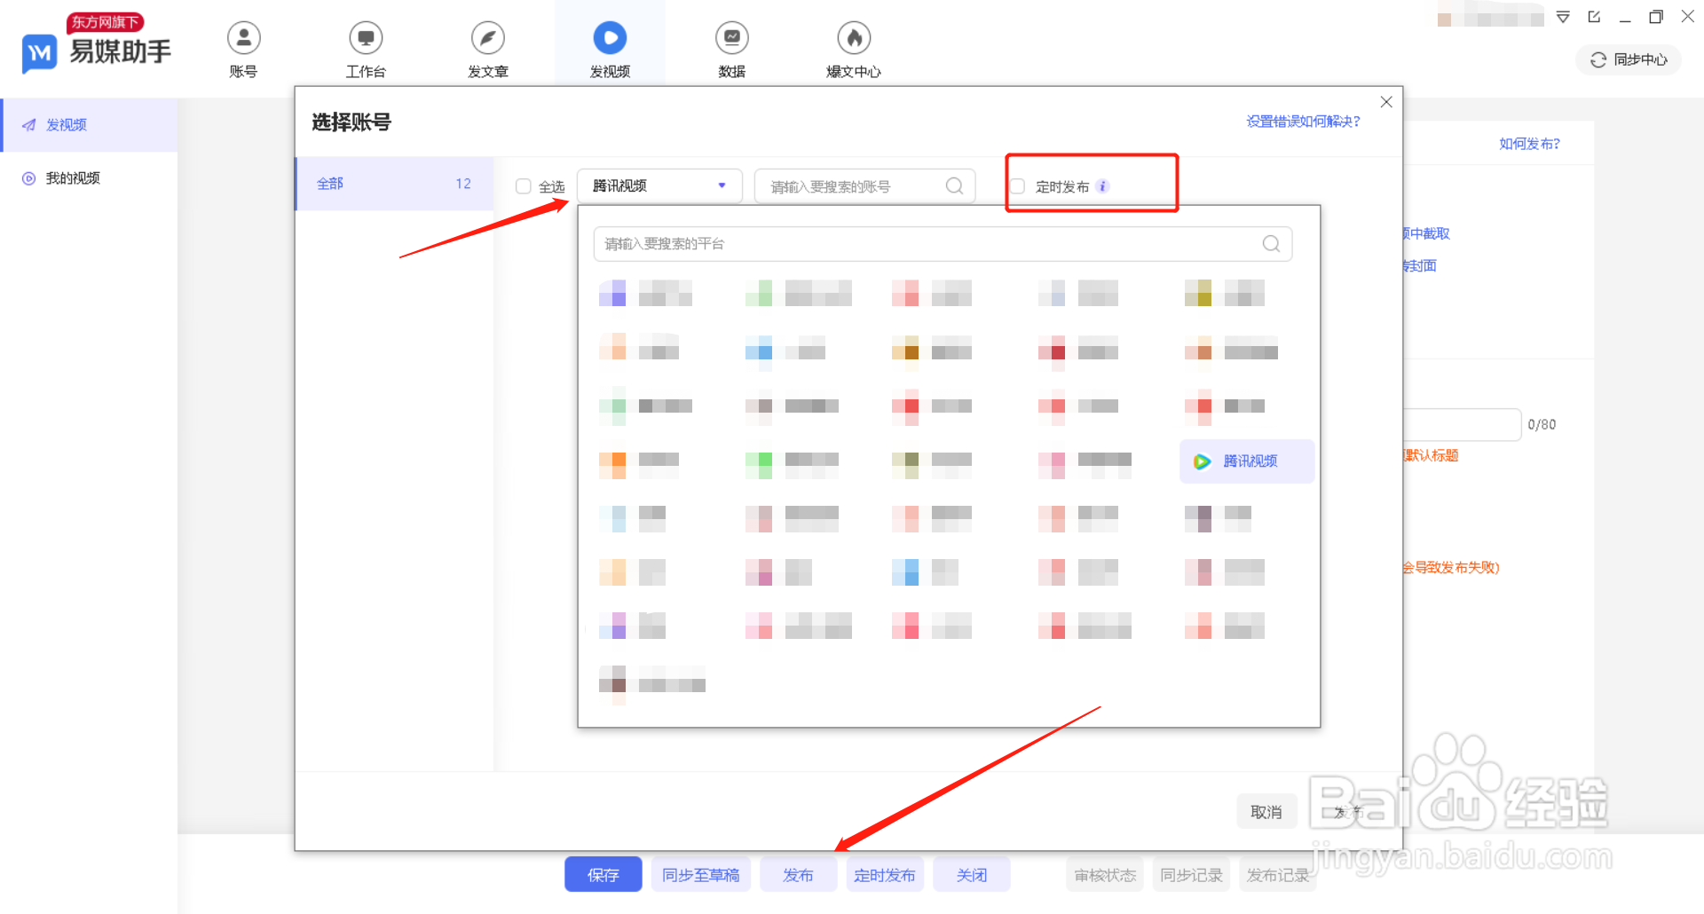Enable the 定时发布 scheduled publish checkbox
The image size is (1704, 914).
point(1016,185)
